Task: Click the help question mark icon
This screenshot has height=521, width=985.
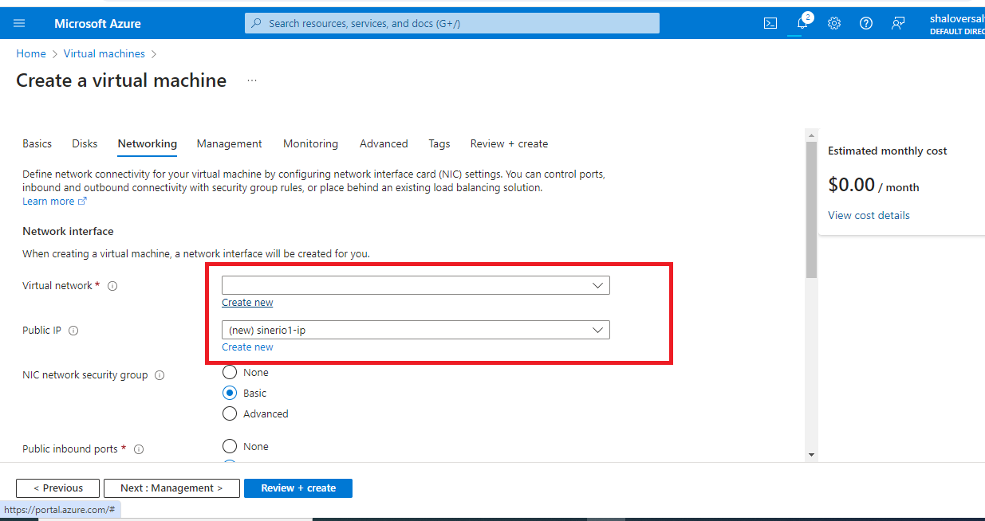Action: click(866, 23)
